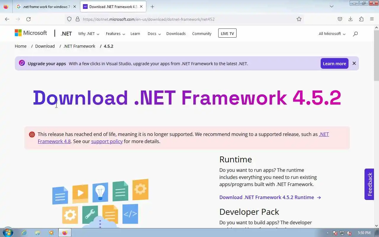
Task: Open Windows Media Player from taskbar
Action: click(51, 233)
